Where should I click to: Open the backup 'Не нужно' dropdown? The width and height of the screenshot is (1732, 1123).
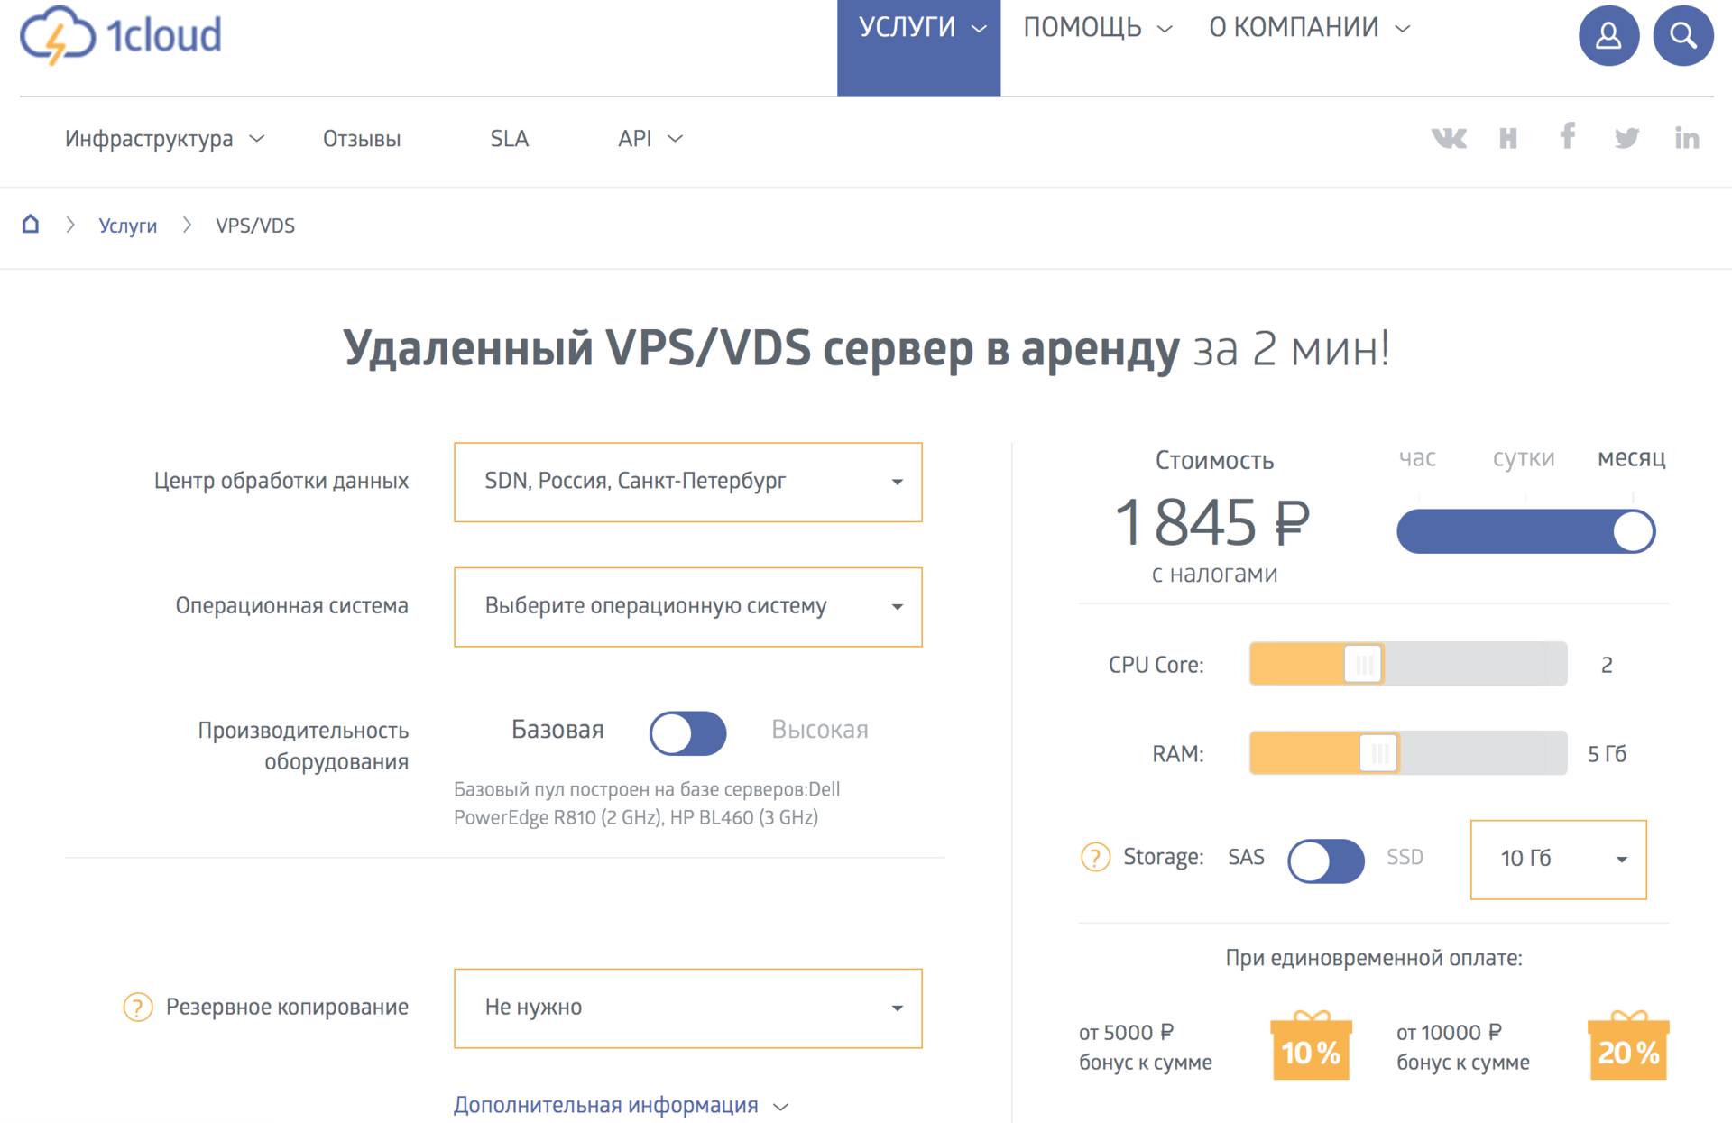[688, 1008]
